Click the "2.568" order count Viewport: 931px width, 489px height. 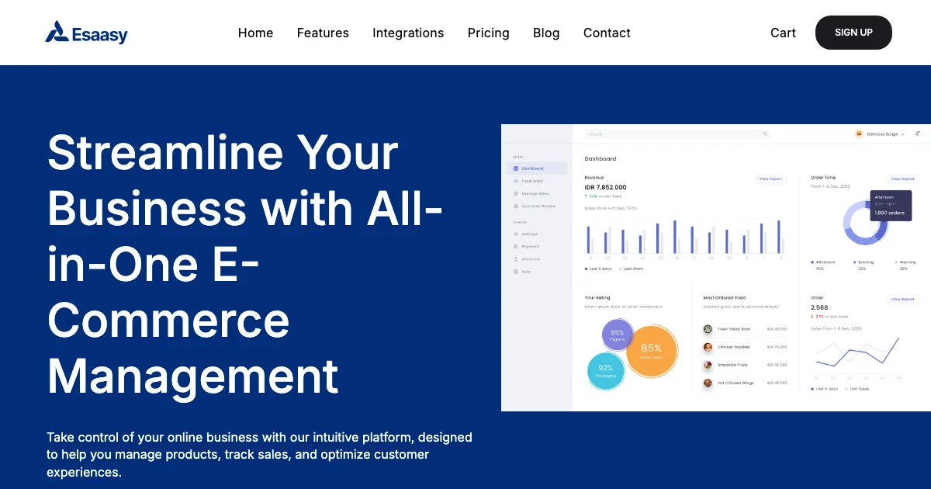(819, 307)
